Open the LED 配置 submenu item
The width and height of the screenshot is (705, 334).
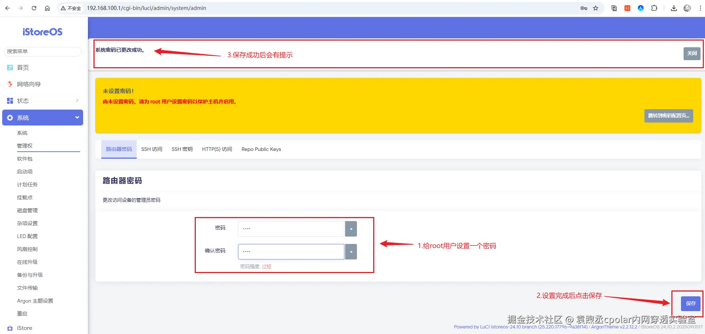coord(27,236)
